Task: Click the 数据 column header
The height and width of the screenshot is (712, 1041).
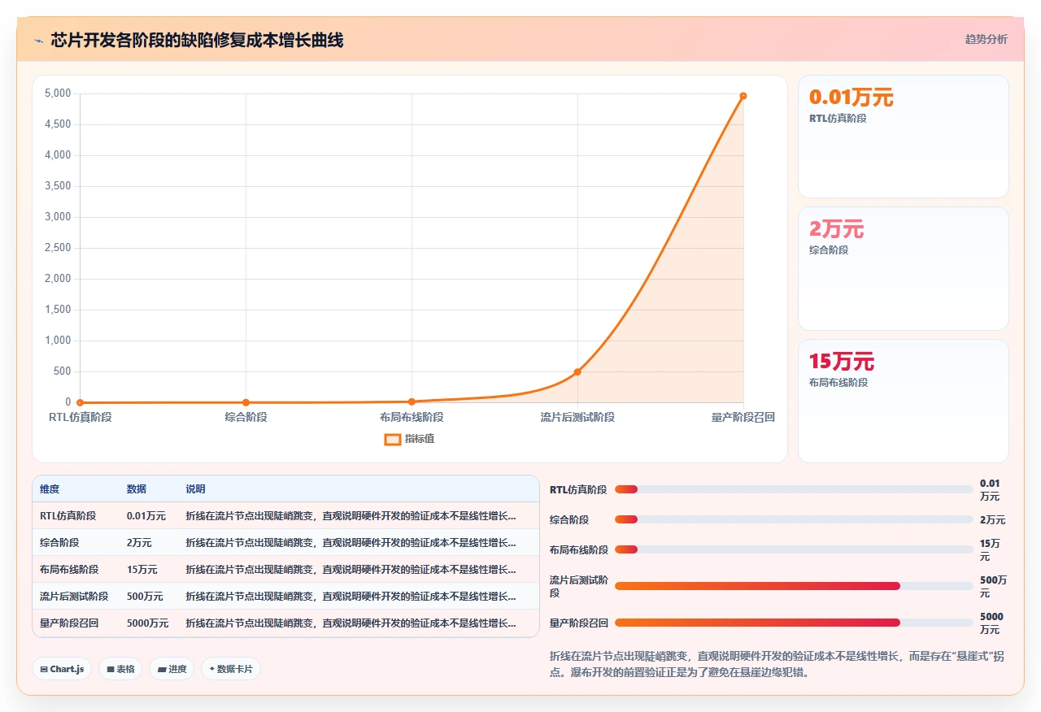Action: (x=137, y=489)
